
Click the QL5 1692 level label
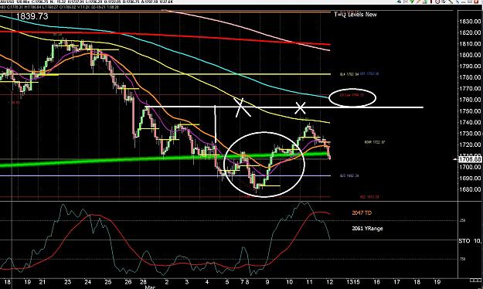point(349,176)
